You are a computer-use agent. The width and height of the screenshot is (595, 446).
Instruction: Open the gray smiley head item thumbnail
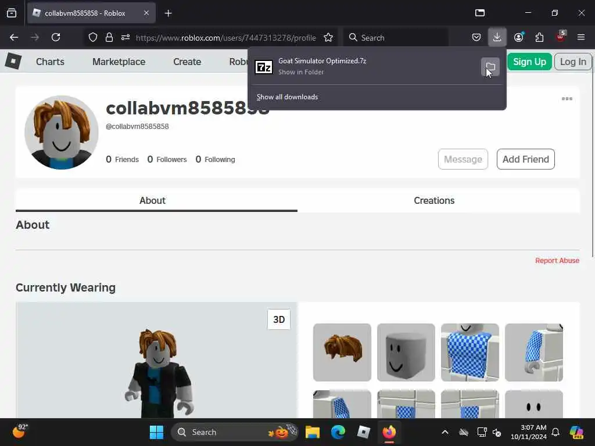pos(406,353)
